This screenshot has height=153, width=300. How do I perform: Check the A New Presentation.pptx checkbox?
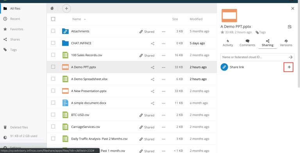(53, 91)
